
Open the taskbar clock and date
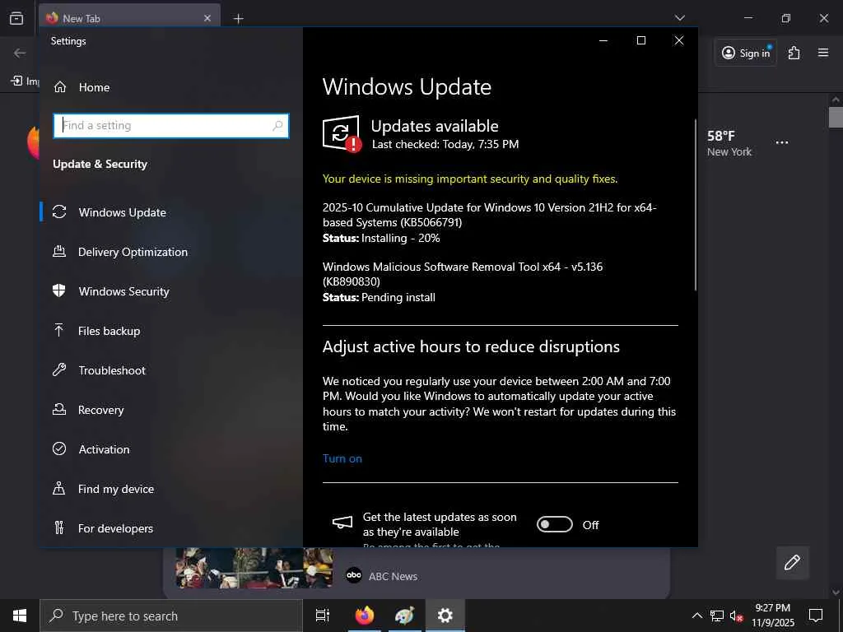[x=772, y=616]
